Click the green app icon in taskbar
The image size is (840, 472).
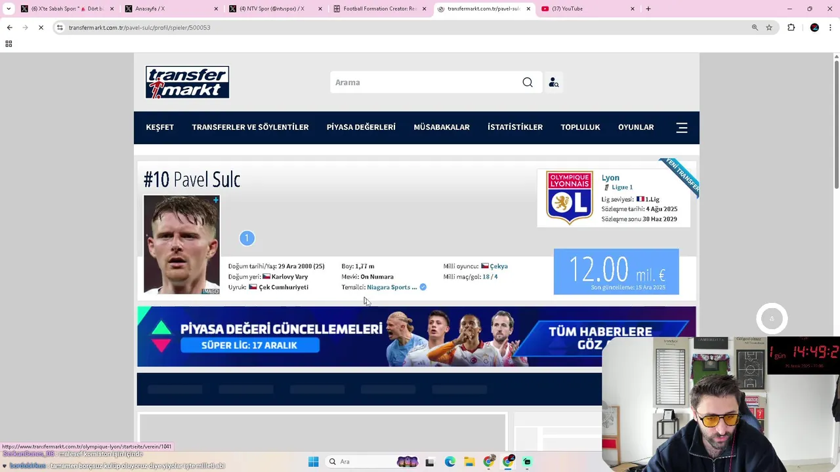(527, 462)
